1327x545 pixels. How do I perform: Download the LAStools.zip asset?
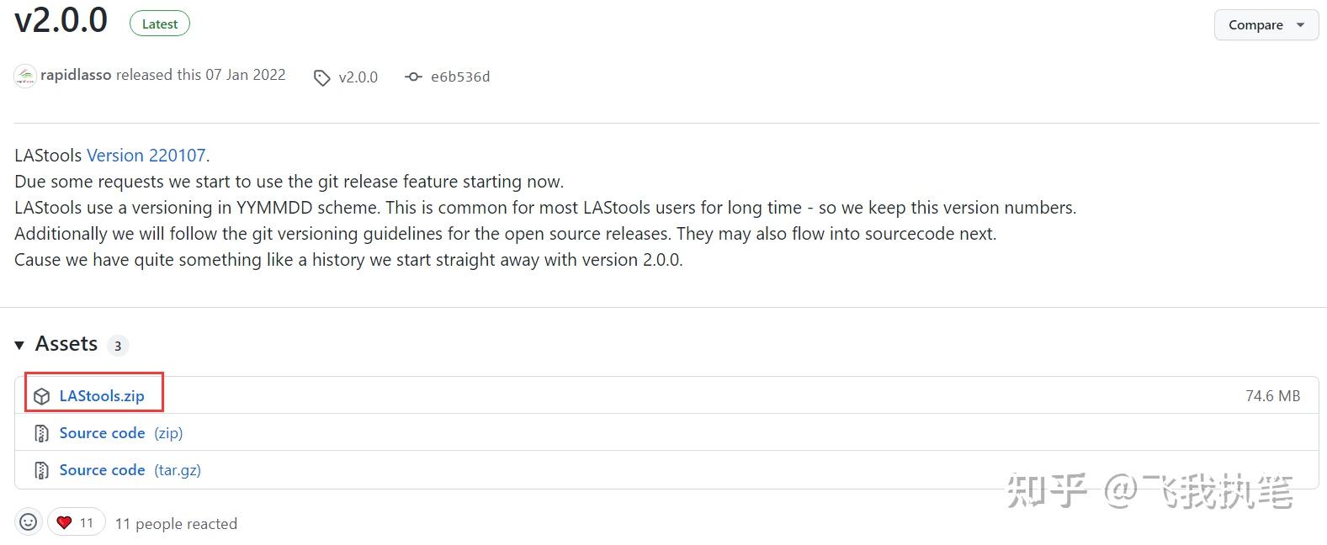[103, 396]
